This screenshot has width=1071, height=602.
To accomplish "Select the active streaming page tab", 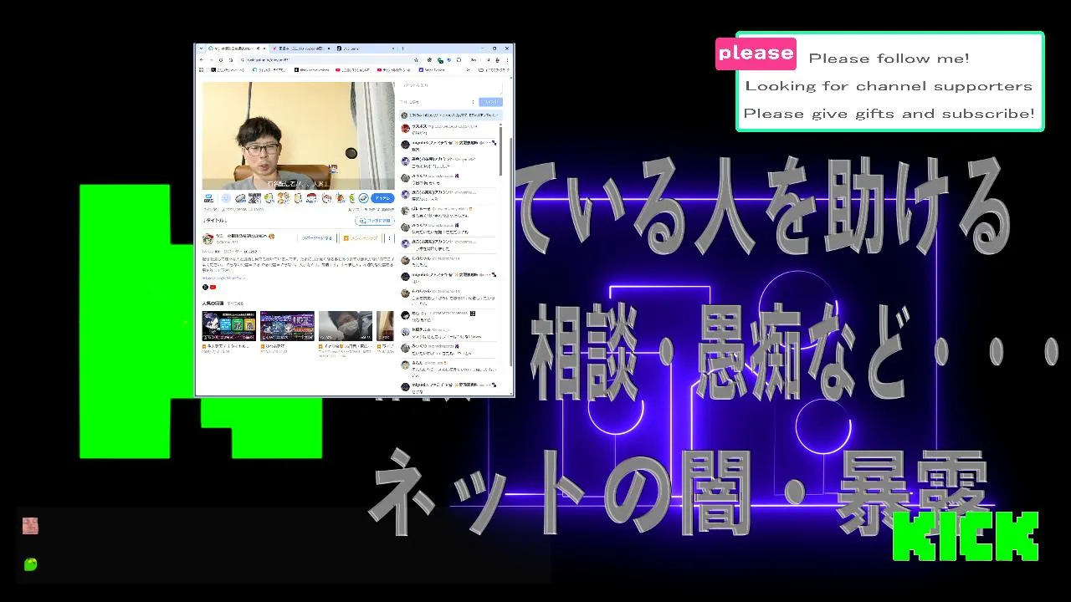I will (x=237, y=48).
